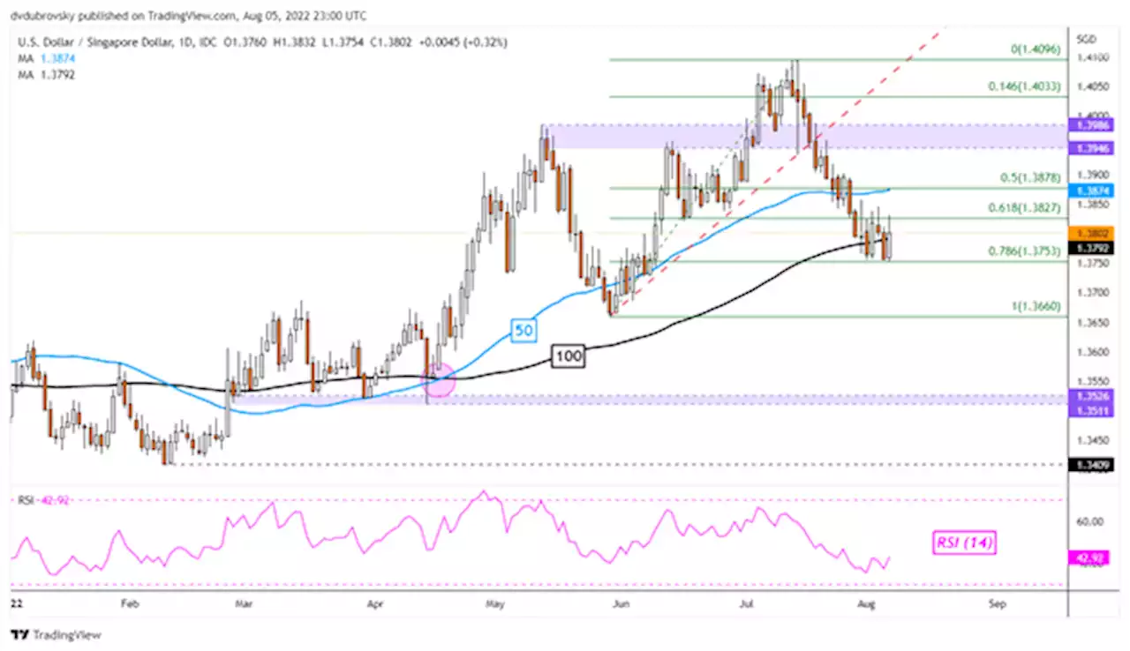Select the Fibonacci label "0.786(1.3753)"
The height and width of the screenshot is (651, 1130).
(x=1023, y=251)
